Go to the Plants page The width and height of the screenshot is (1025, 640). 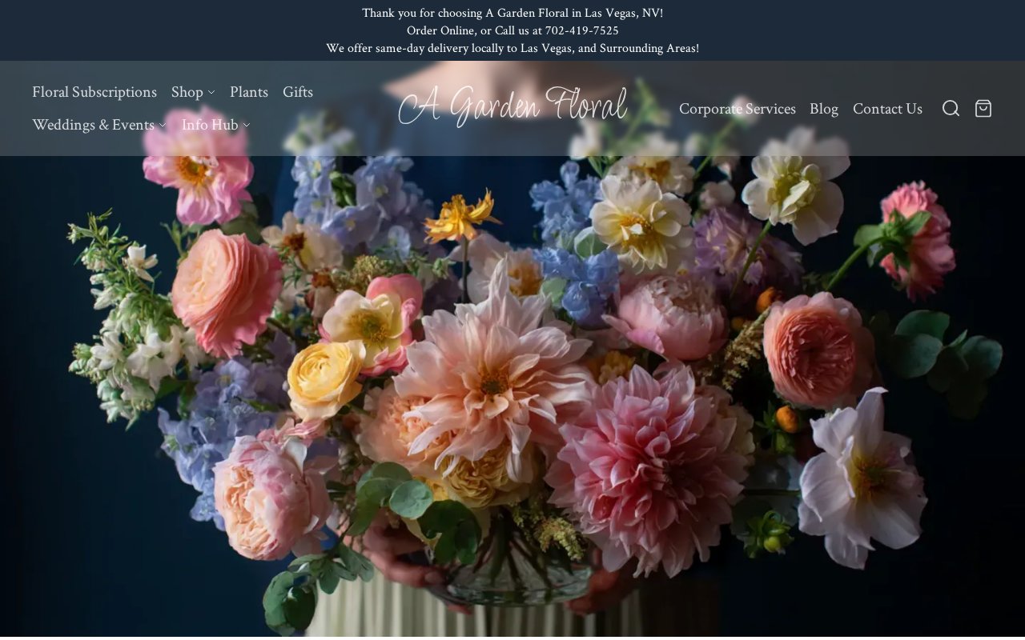[249, 92]
